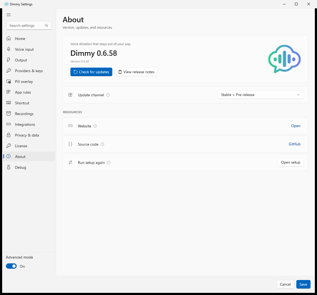Click the info icon next to Source code
This screenshot has height=295, width=317.
point(102,144)
